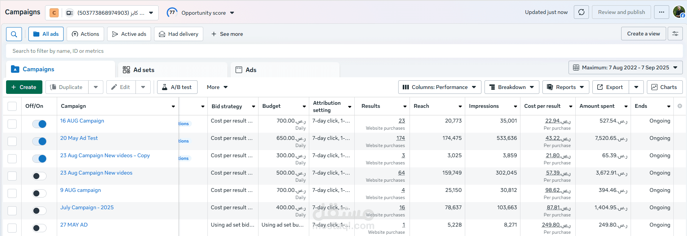Open the Columns: Performance dropdown
The image size is (687, 236).
439,87
